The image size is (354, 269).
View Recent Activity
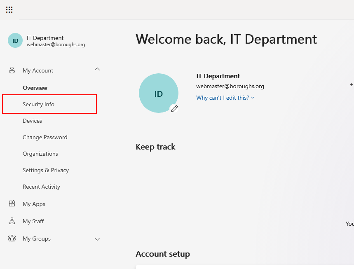pyautogui.click(x=41, y=187)
